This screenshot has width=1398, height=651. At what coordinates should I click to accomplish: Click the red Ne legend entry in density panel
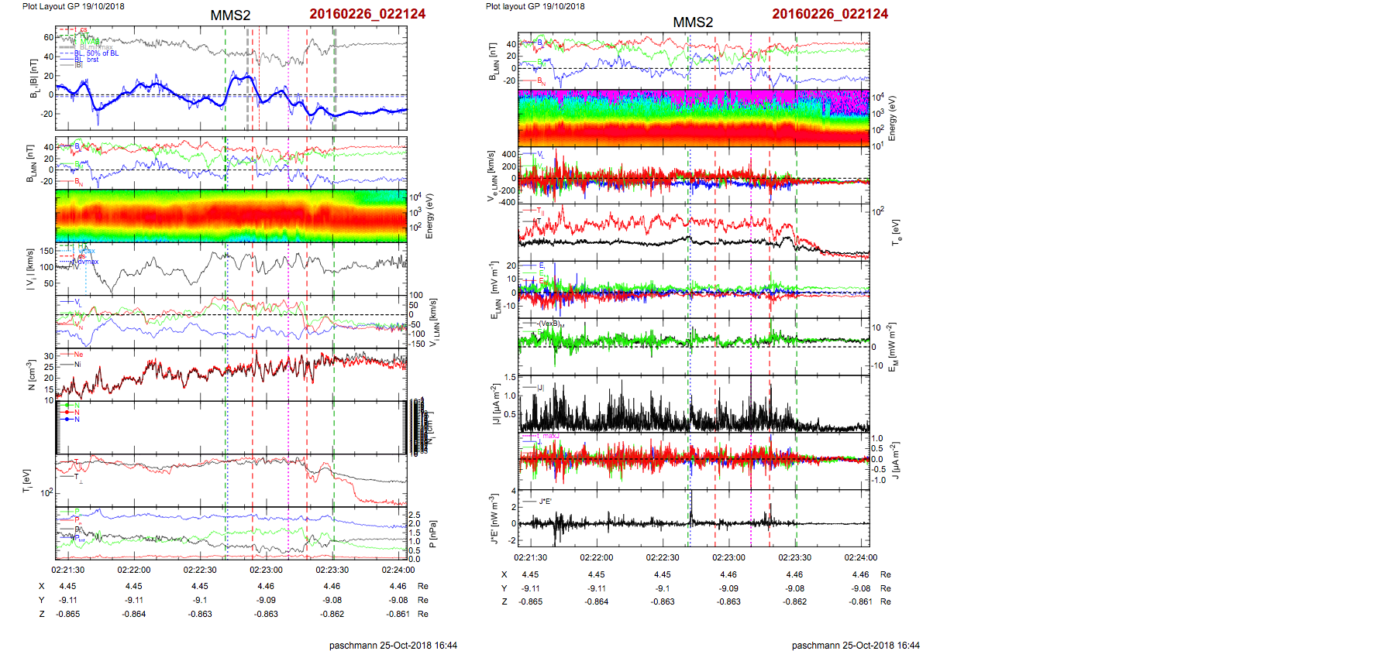pyautogui.click(x=78, y=355)
